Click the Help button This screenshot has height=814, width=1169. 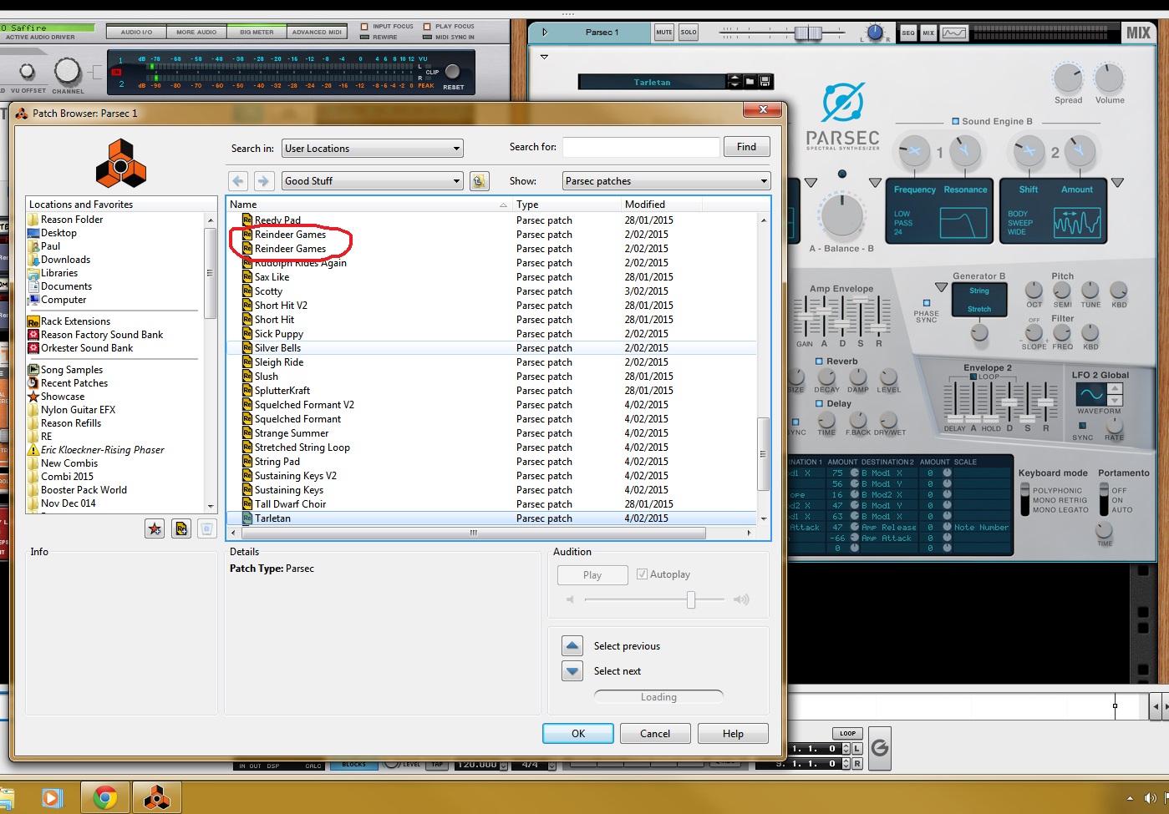pyautogui.click(x=733, y=734)
